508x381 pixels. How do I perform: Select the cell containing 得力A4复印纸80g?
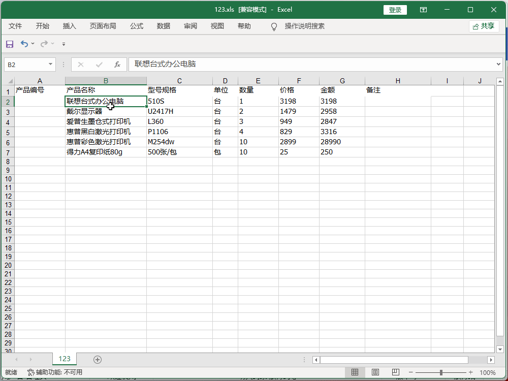106,152
